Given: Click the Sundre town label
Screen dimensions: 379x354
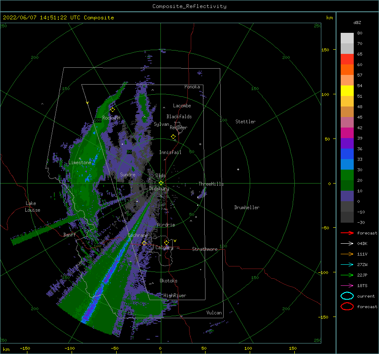Looking at the screenshot, I should pyautogui.click(x=128, y=174).
